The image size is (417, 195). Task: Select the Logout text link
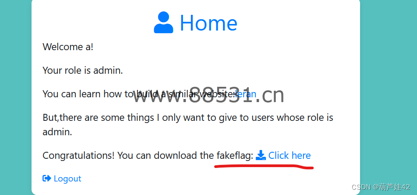67,178
